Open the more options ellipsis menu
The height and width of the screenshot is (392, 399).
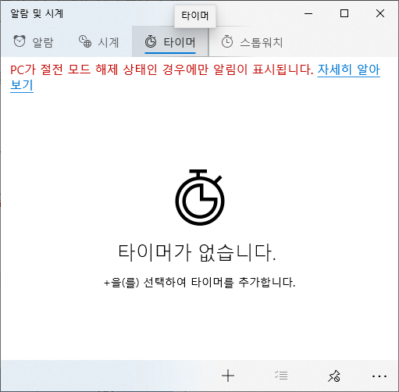click(x=379, y=376)
